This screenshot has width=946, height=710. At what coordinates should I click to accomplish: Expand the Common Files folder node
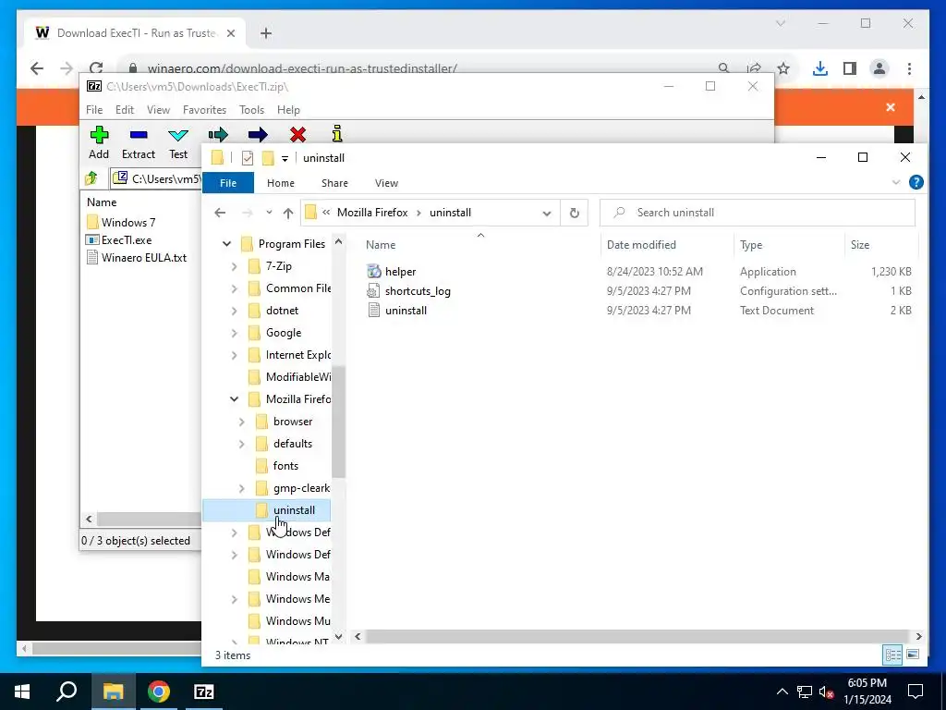click(234, 288)
